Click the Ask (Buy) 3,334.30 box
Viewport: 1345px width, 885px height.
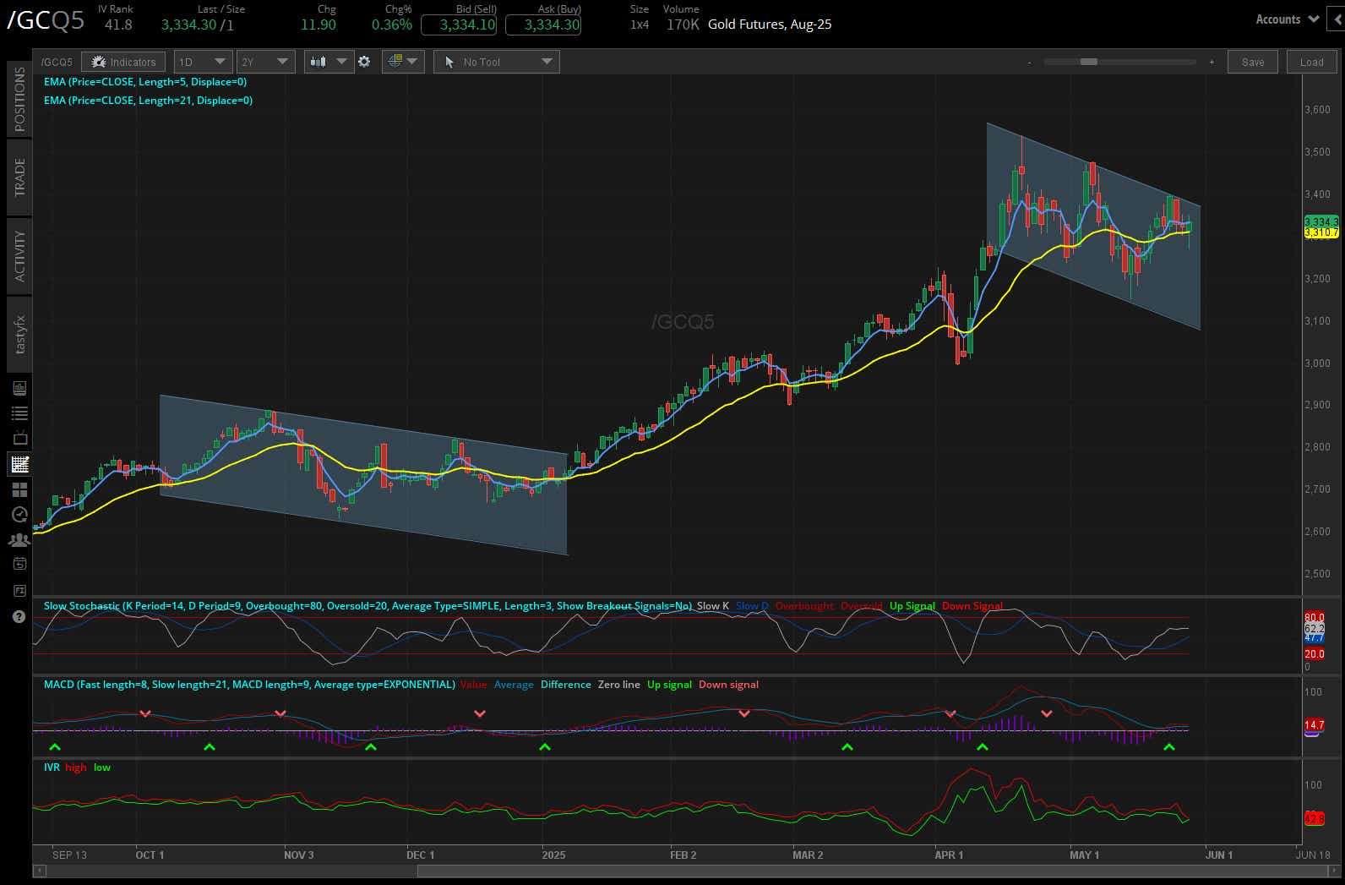tap(543, 25)
